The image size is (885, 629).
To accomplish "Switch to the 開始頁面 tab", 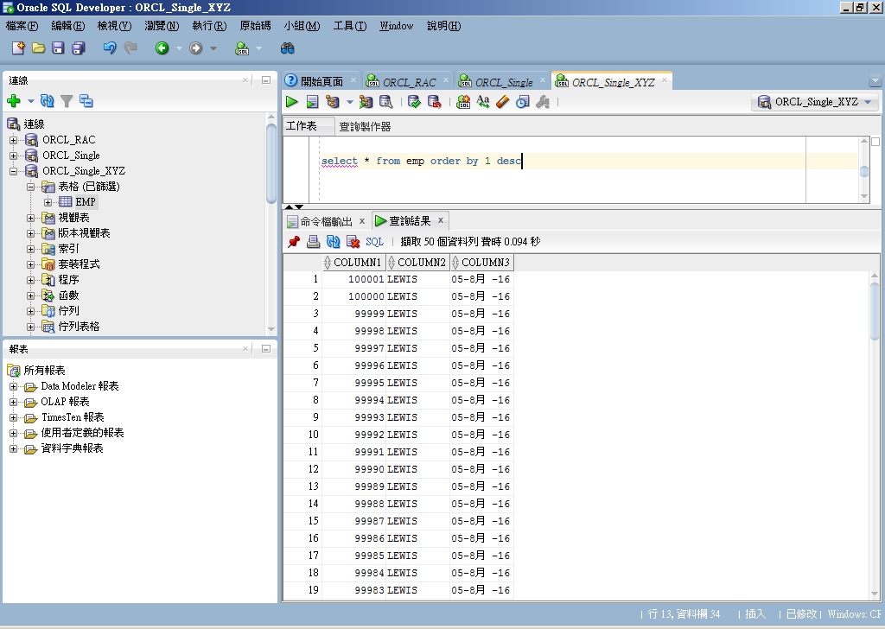I will [x=322, y=82].
